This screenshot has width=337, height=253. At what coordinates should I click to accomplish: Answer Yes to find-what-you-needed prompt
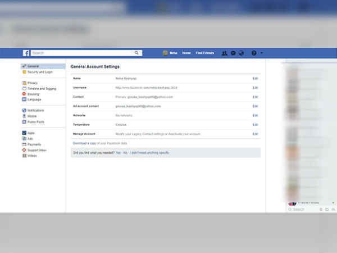click(x=118, y=152)
